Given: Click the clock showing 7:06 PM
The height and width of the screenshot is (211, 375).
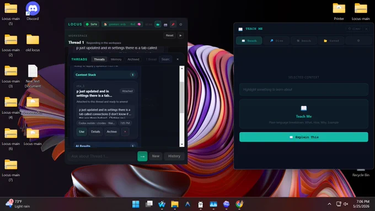Looking at the screenshot, I should point(361,204).
